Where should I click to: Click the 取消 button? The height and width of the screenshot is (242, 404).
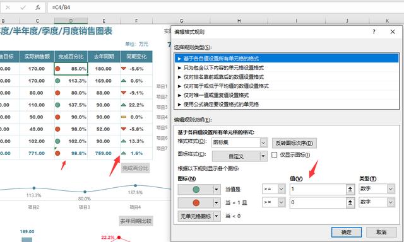pos(381,232)
